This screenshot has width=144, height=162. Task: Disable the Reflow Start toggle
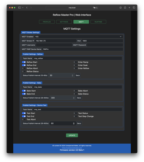tap(24, 62)
